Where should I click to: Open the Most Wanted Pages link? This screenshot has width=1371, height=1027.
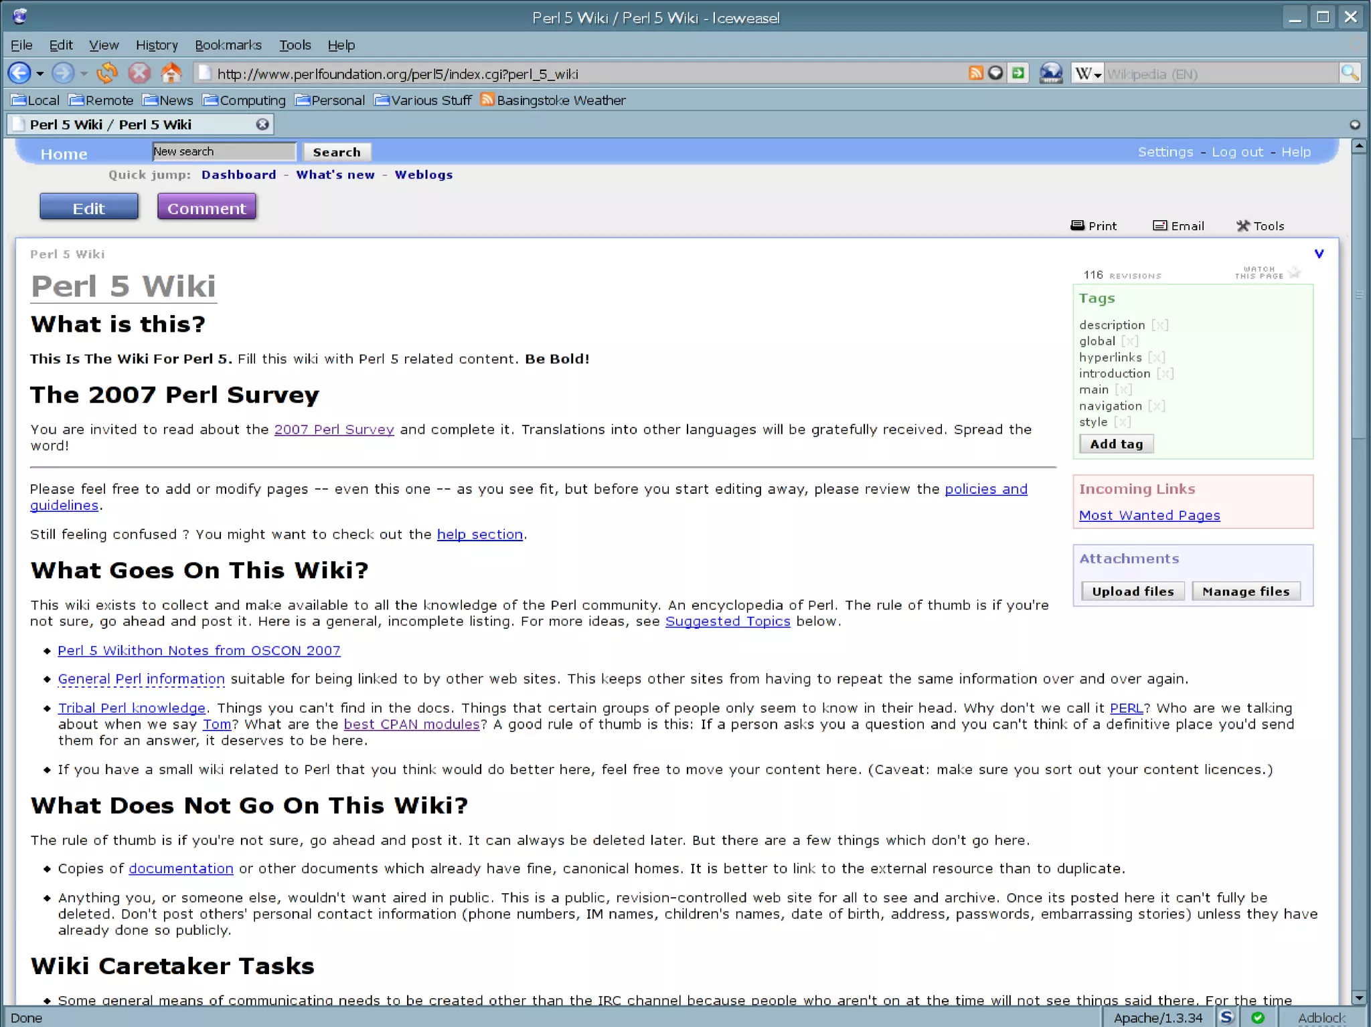click(x=1149, y=515)
